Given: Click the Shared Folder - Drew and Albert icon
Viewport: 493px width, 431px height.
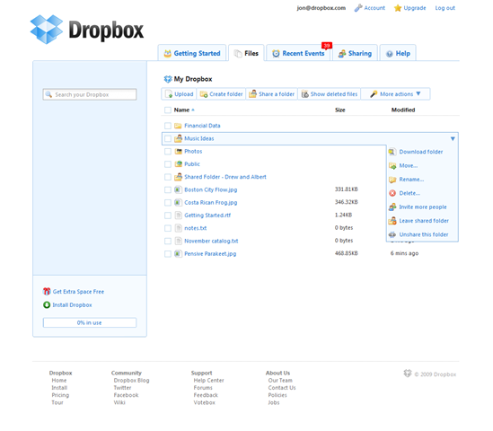Looking at the screenshot, I should click(x=179, y=177).
